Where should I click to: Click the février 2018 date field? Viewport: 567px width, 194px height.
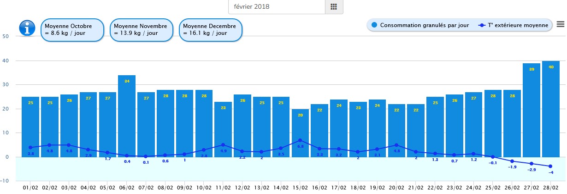coord(277,7)
